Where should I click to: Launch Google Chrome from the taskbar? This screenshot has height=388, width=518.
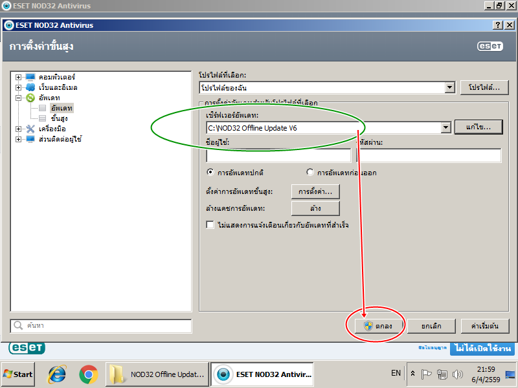88,374
